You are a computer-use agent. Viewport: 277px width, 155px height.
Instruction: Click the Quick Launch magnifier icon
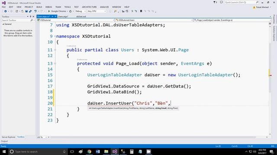[257, 2]
